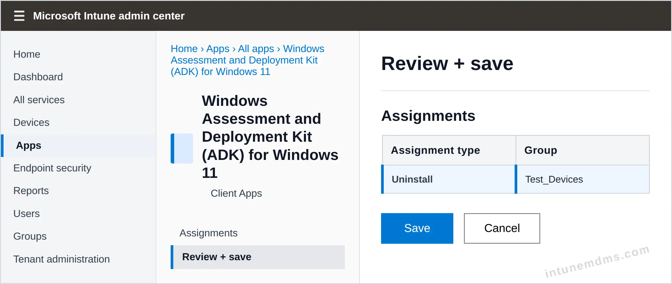Select the Review + save step

pyautogui.click(x=258, y=257)
